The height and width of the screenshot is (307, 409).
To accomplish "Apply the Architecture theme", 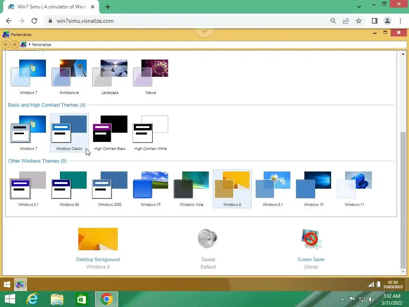I will (69, 73).
